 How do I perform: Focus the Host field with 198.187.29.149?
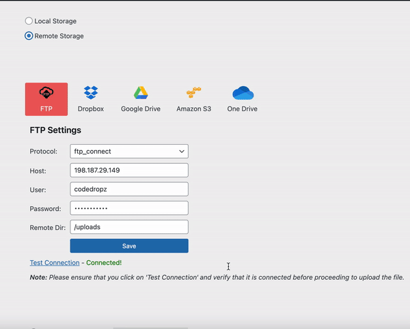128,170
